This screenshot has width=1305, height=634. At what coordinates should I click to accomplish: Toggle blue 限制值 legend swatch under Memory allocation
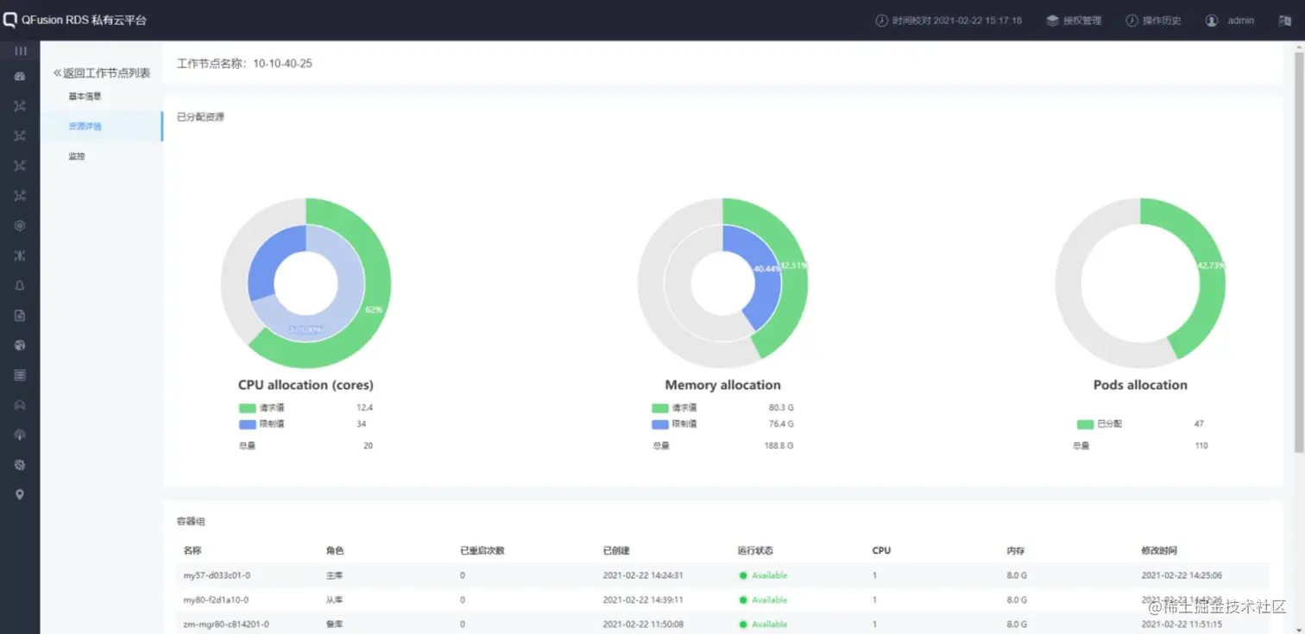tap(660, 424)
